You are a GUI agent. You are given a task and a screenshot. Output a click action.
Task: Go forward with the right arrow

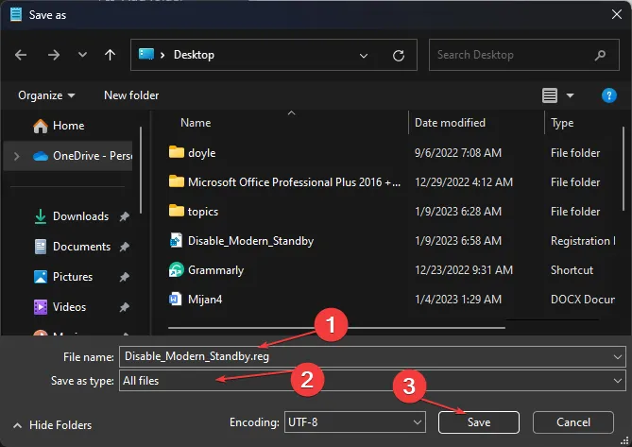[x=54, y=55]
